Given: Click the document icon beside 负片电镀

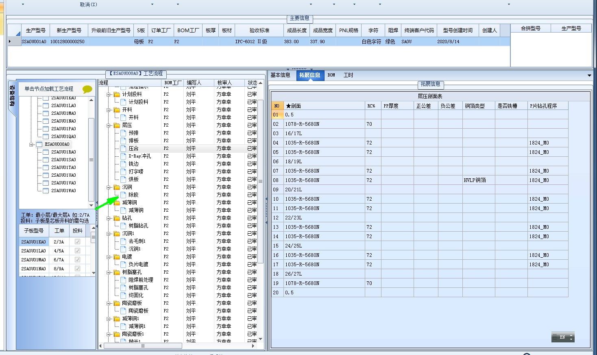Looking at the screenshot, I should pyautogui.click(x=123, y=265).
